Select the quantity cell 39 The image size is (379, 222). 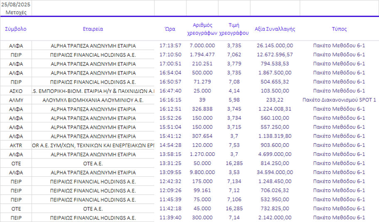pos(202,100)
